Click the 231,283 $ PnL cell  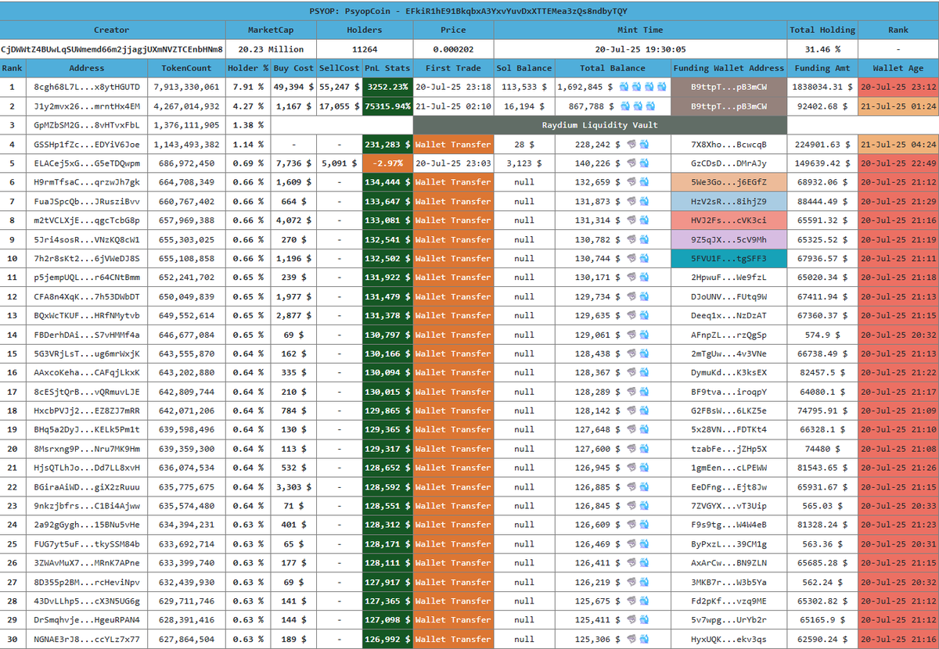pos(387,145)
